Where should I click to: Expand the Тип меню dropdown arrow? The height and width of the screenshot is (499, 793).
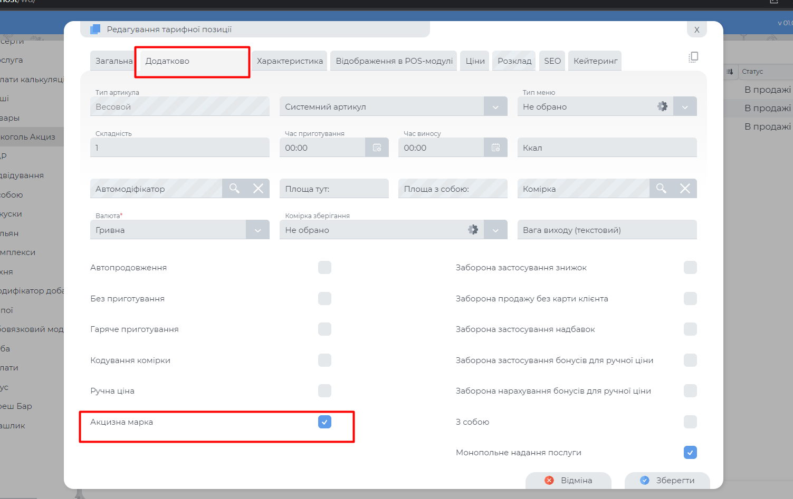coord(685,107)
